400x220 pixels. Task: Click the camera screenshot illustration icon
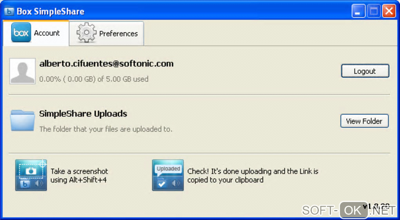[x=31, y=175]
